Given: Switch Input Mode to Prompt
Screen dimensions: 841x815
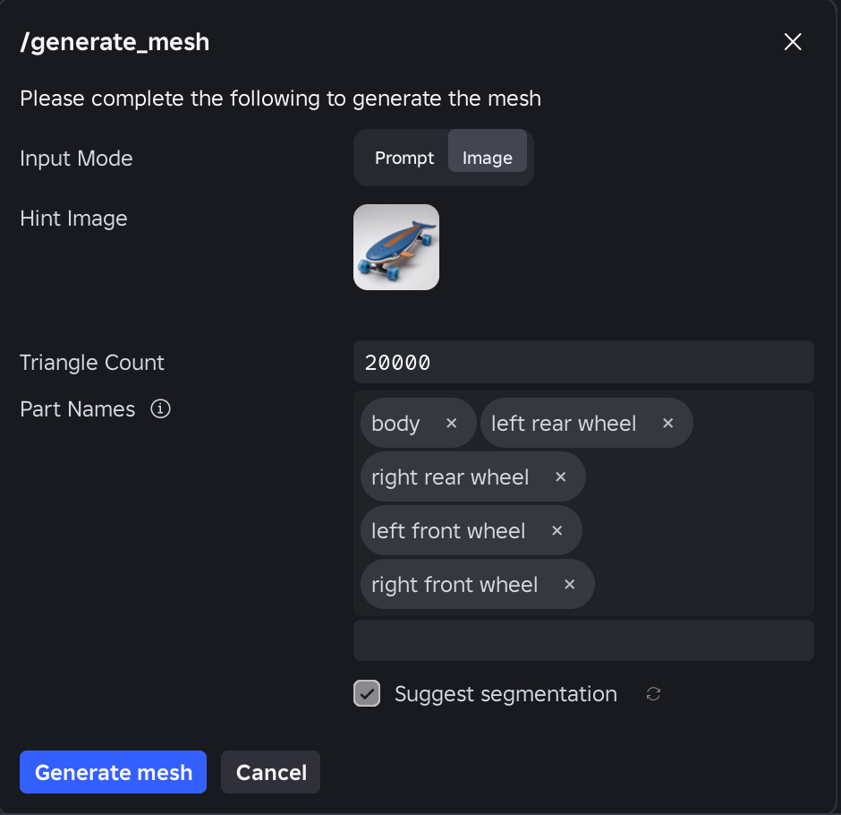Looking at the screenshot, I should tap(404, 158).
